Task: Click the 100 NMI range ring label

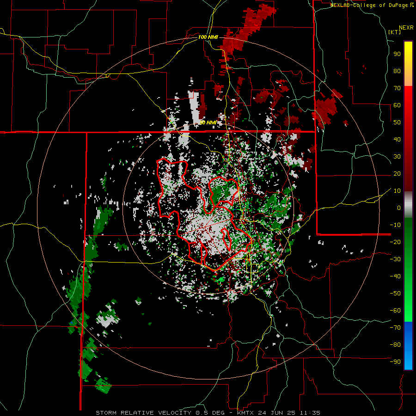Action: (208, 37)
